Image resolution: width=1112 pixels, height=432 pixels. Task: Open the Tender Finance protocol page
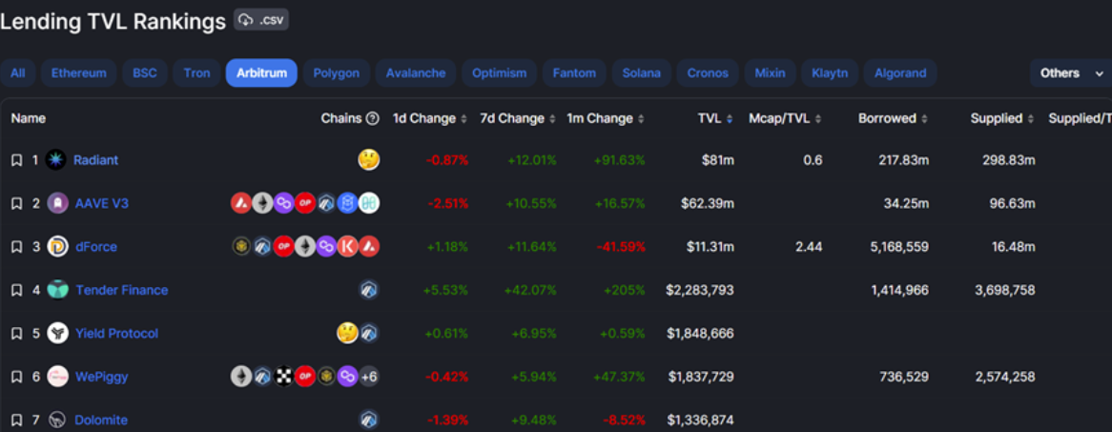tap(121, 290)
